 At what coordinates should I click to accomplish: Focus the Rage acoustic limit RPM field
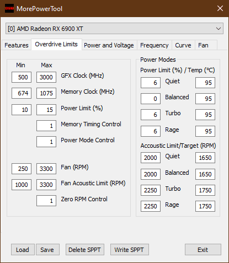(151, 206)
